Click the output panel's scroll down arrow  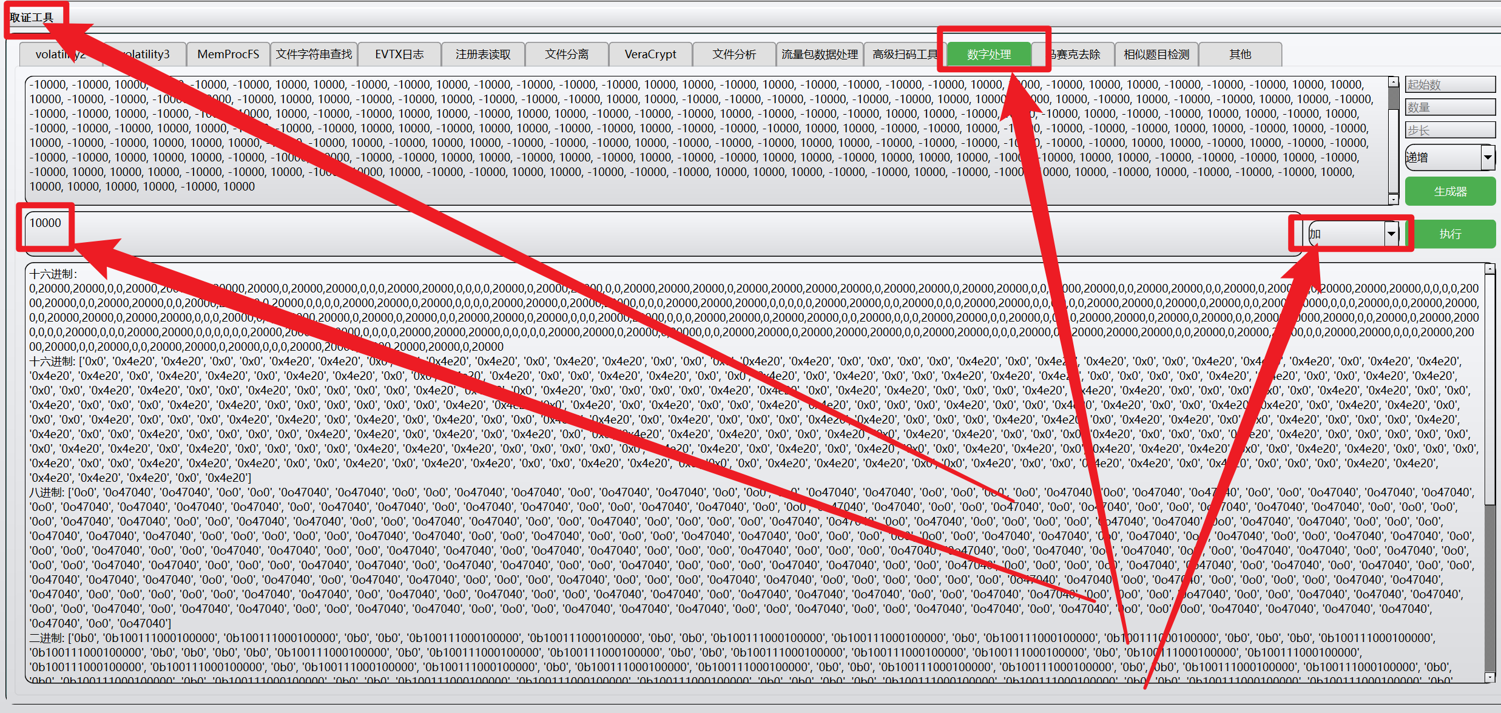[x=1489, y=677]
